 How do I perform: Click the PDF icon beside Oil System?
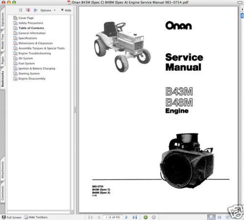tap(15, 58)
